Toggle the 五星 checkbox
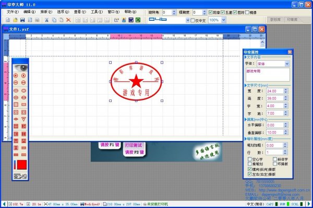313x208 pixels. [223, 12]
